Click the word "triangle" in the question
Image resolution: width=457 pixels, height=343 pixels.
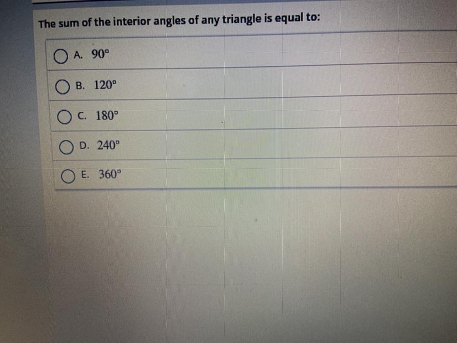point(242,19)
